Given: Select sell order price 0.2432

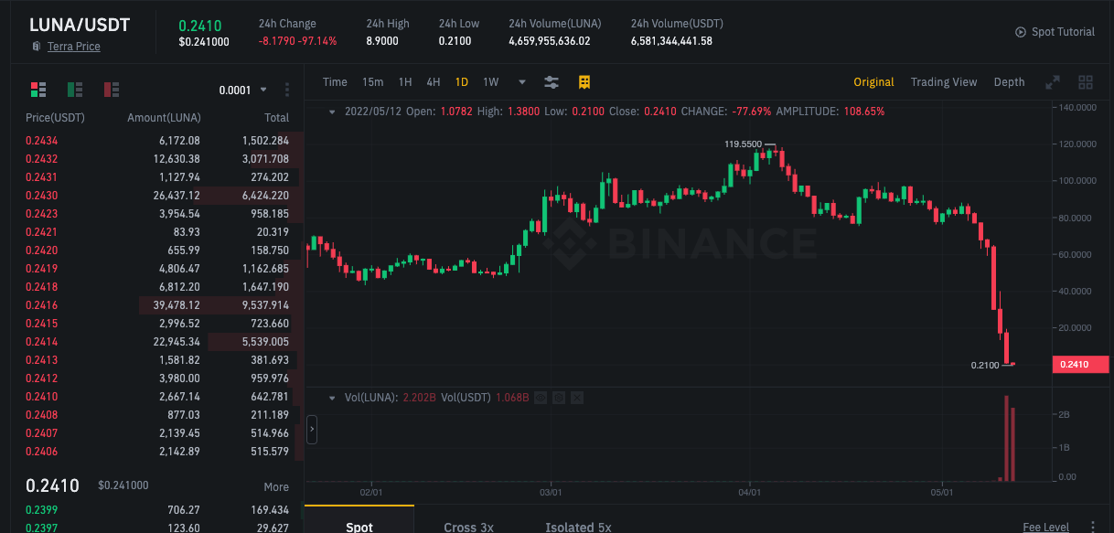Looking at the screenshot, I should point(41,159).
